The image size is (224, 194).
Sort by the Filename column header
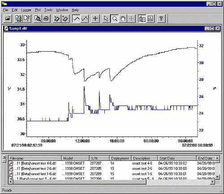click(35, 158)
